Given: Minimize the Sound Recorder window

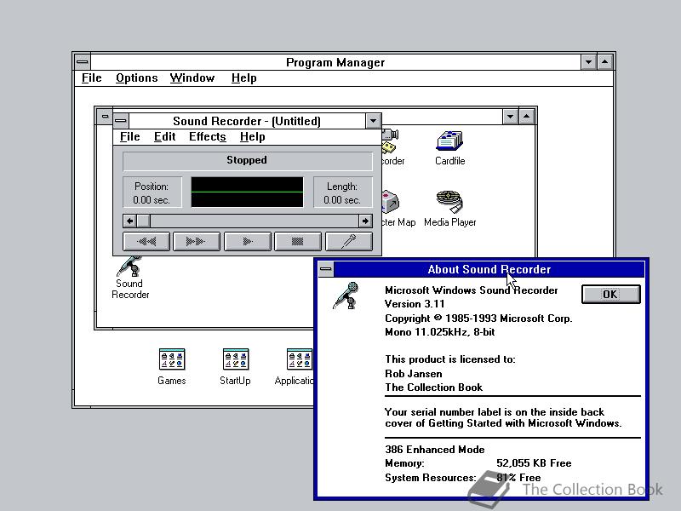Looking at the screenshot, I should [x=373, y=120].
